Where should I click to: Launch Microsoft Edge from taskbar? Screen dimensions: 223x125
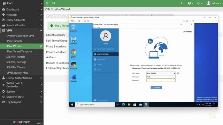(123, 105)
